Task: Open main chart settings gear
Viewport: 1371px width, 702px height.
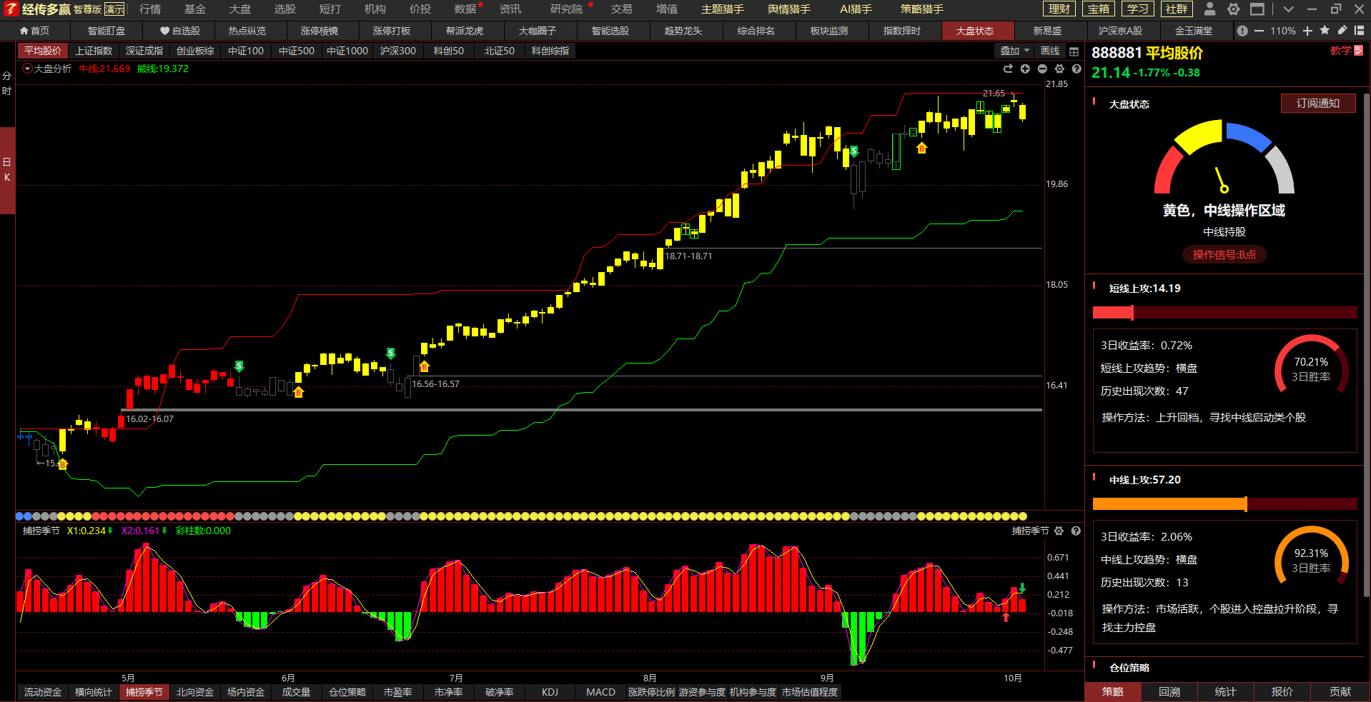Action: click(1059, 69)
